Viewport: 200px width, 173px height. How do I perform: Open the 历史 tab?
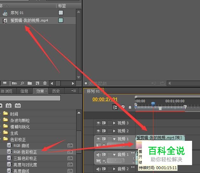coord(56,91)
